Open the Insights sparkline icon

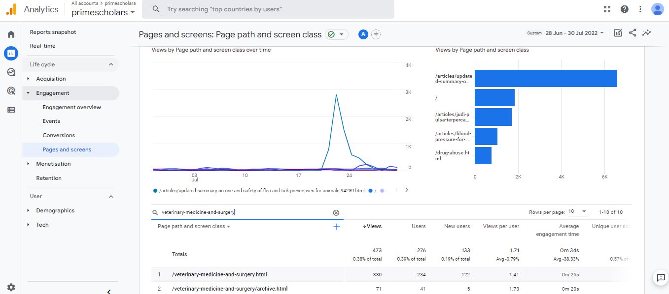[646, 33]
